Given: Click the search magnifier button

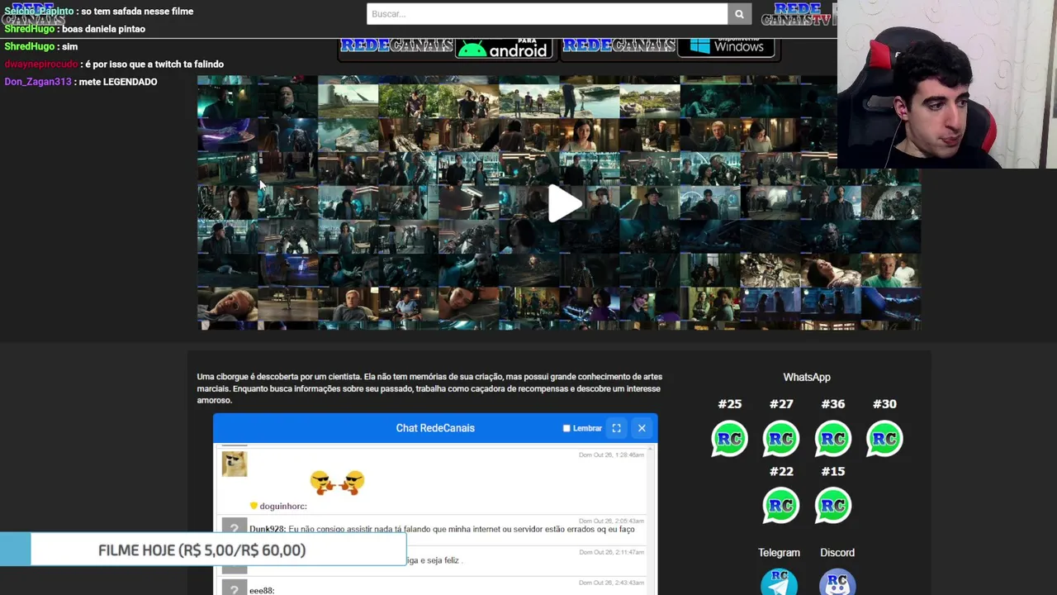Looking at the screenshot, I should pyautogui.click(x=739, y=13).
